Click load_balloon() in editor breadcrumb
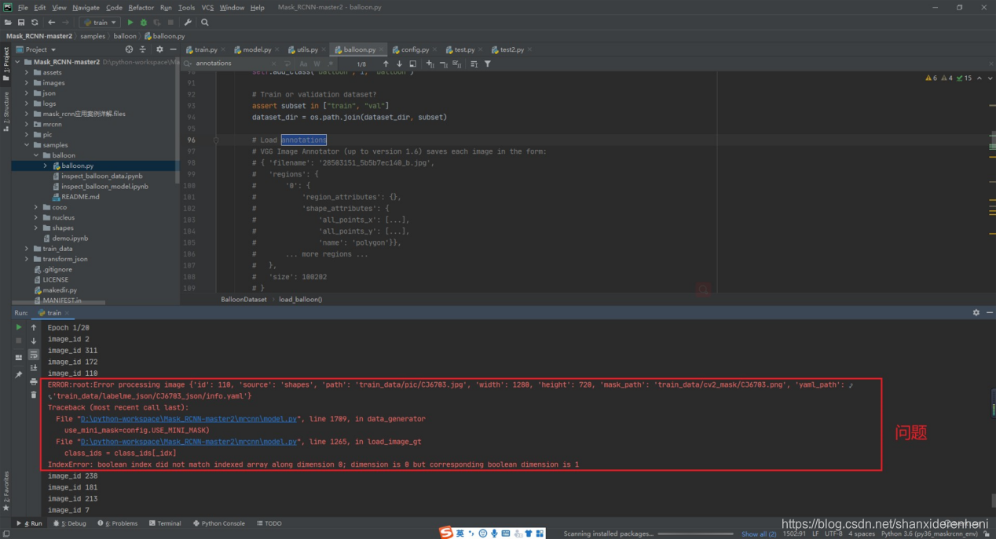The width and height of the screenshot is (996, 539). pyautogui.click(x=300, y=300)
